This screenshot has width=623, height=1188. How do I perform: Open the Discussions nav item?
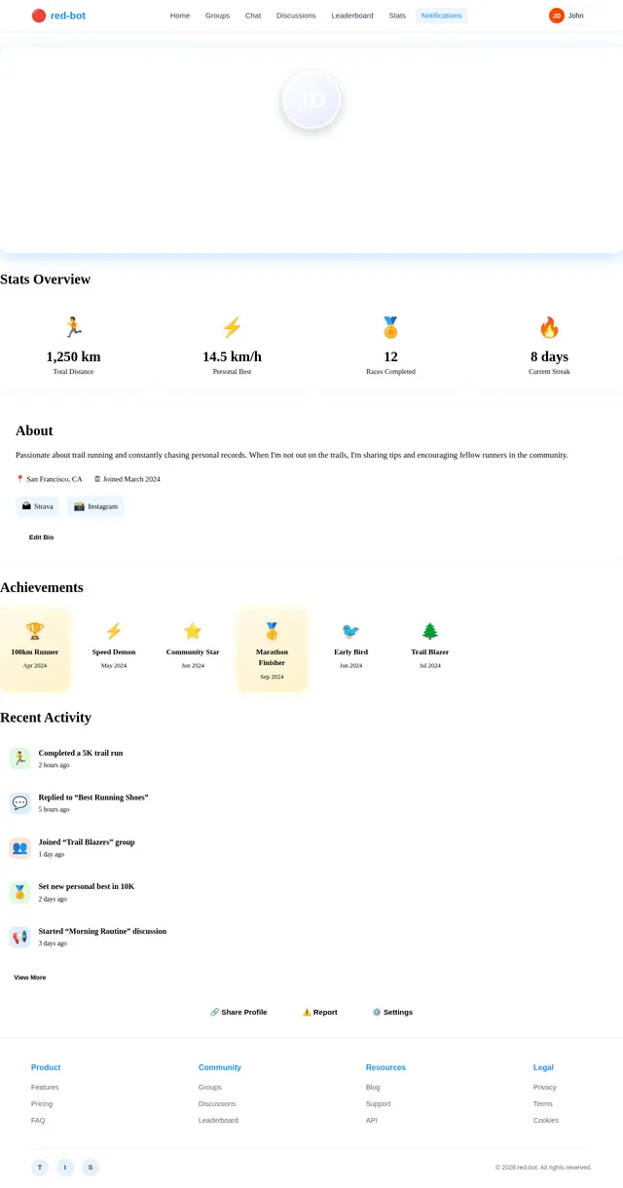click(x=296, y=16)
